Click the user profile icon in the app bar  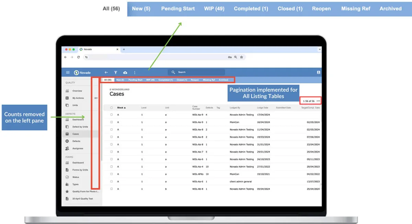(x=318, y=72)
